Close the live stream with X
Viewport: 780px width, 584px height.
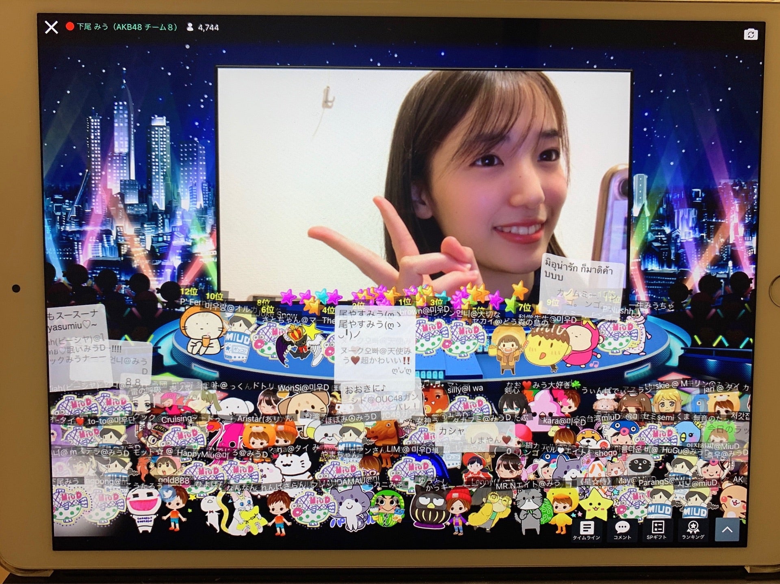click(51, 28)
